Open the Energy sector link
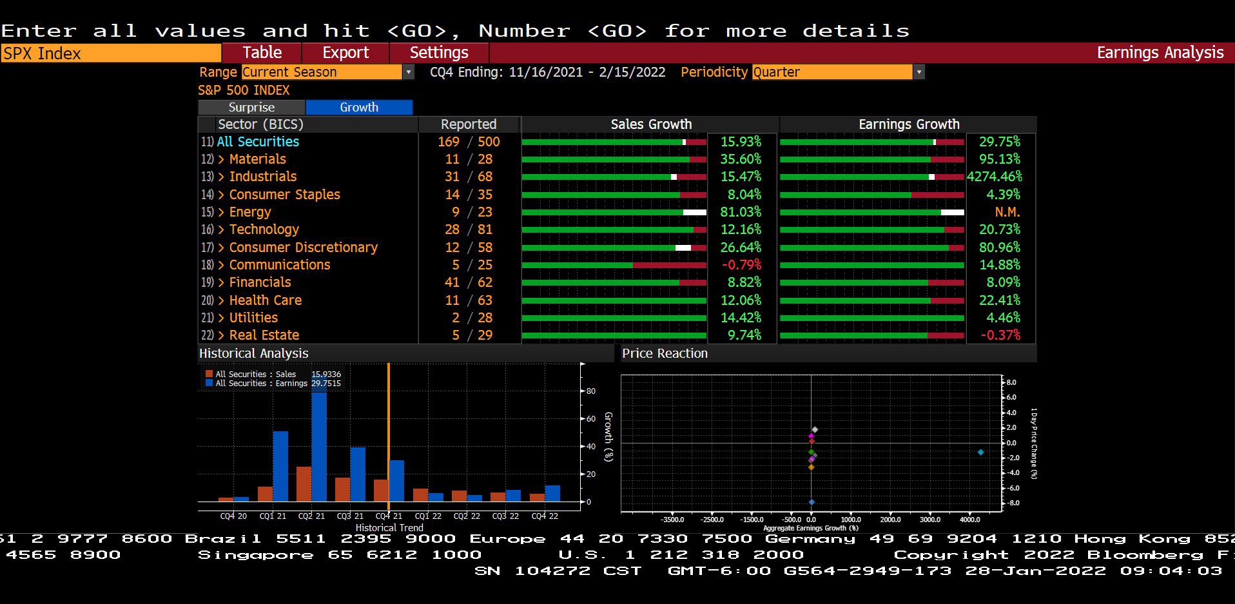 (x=250, y=212)
